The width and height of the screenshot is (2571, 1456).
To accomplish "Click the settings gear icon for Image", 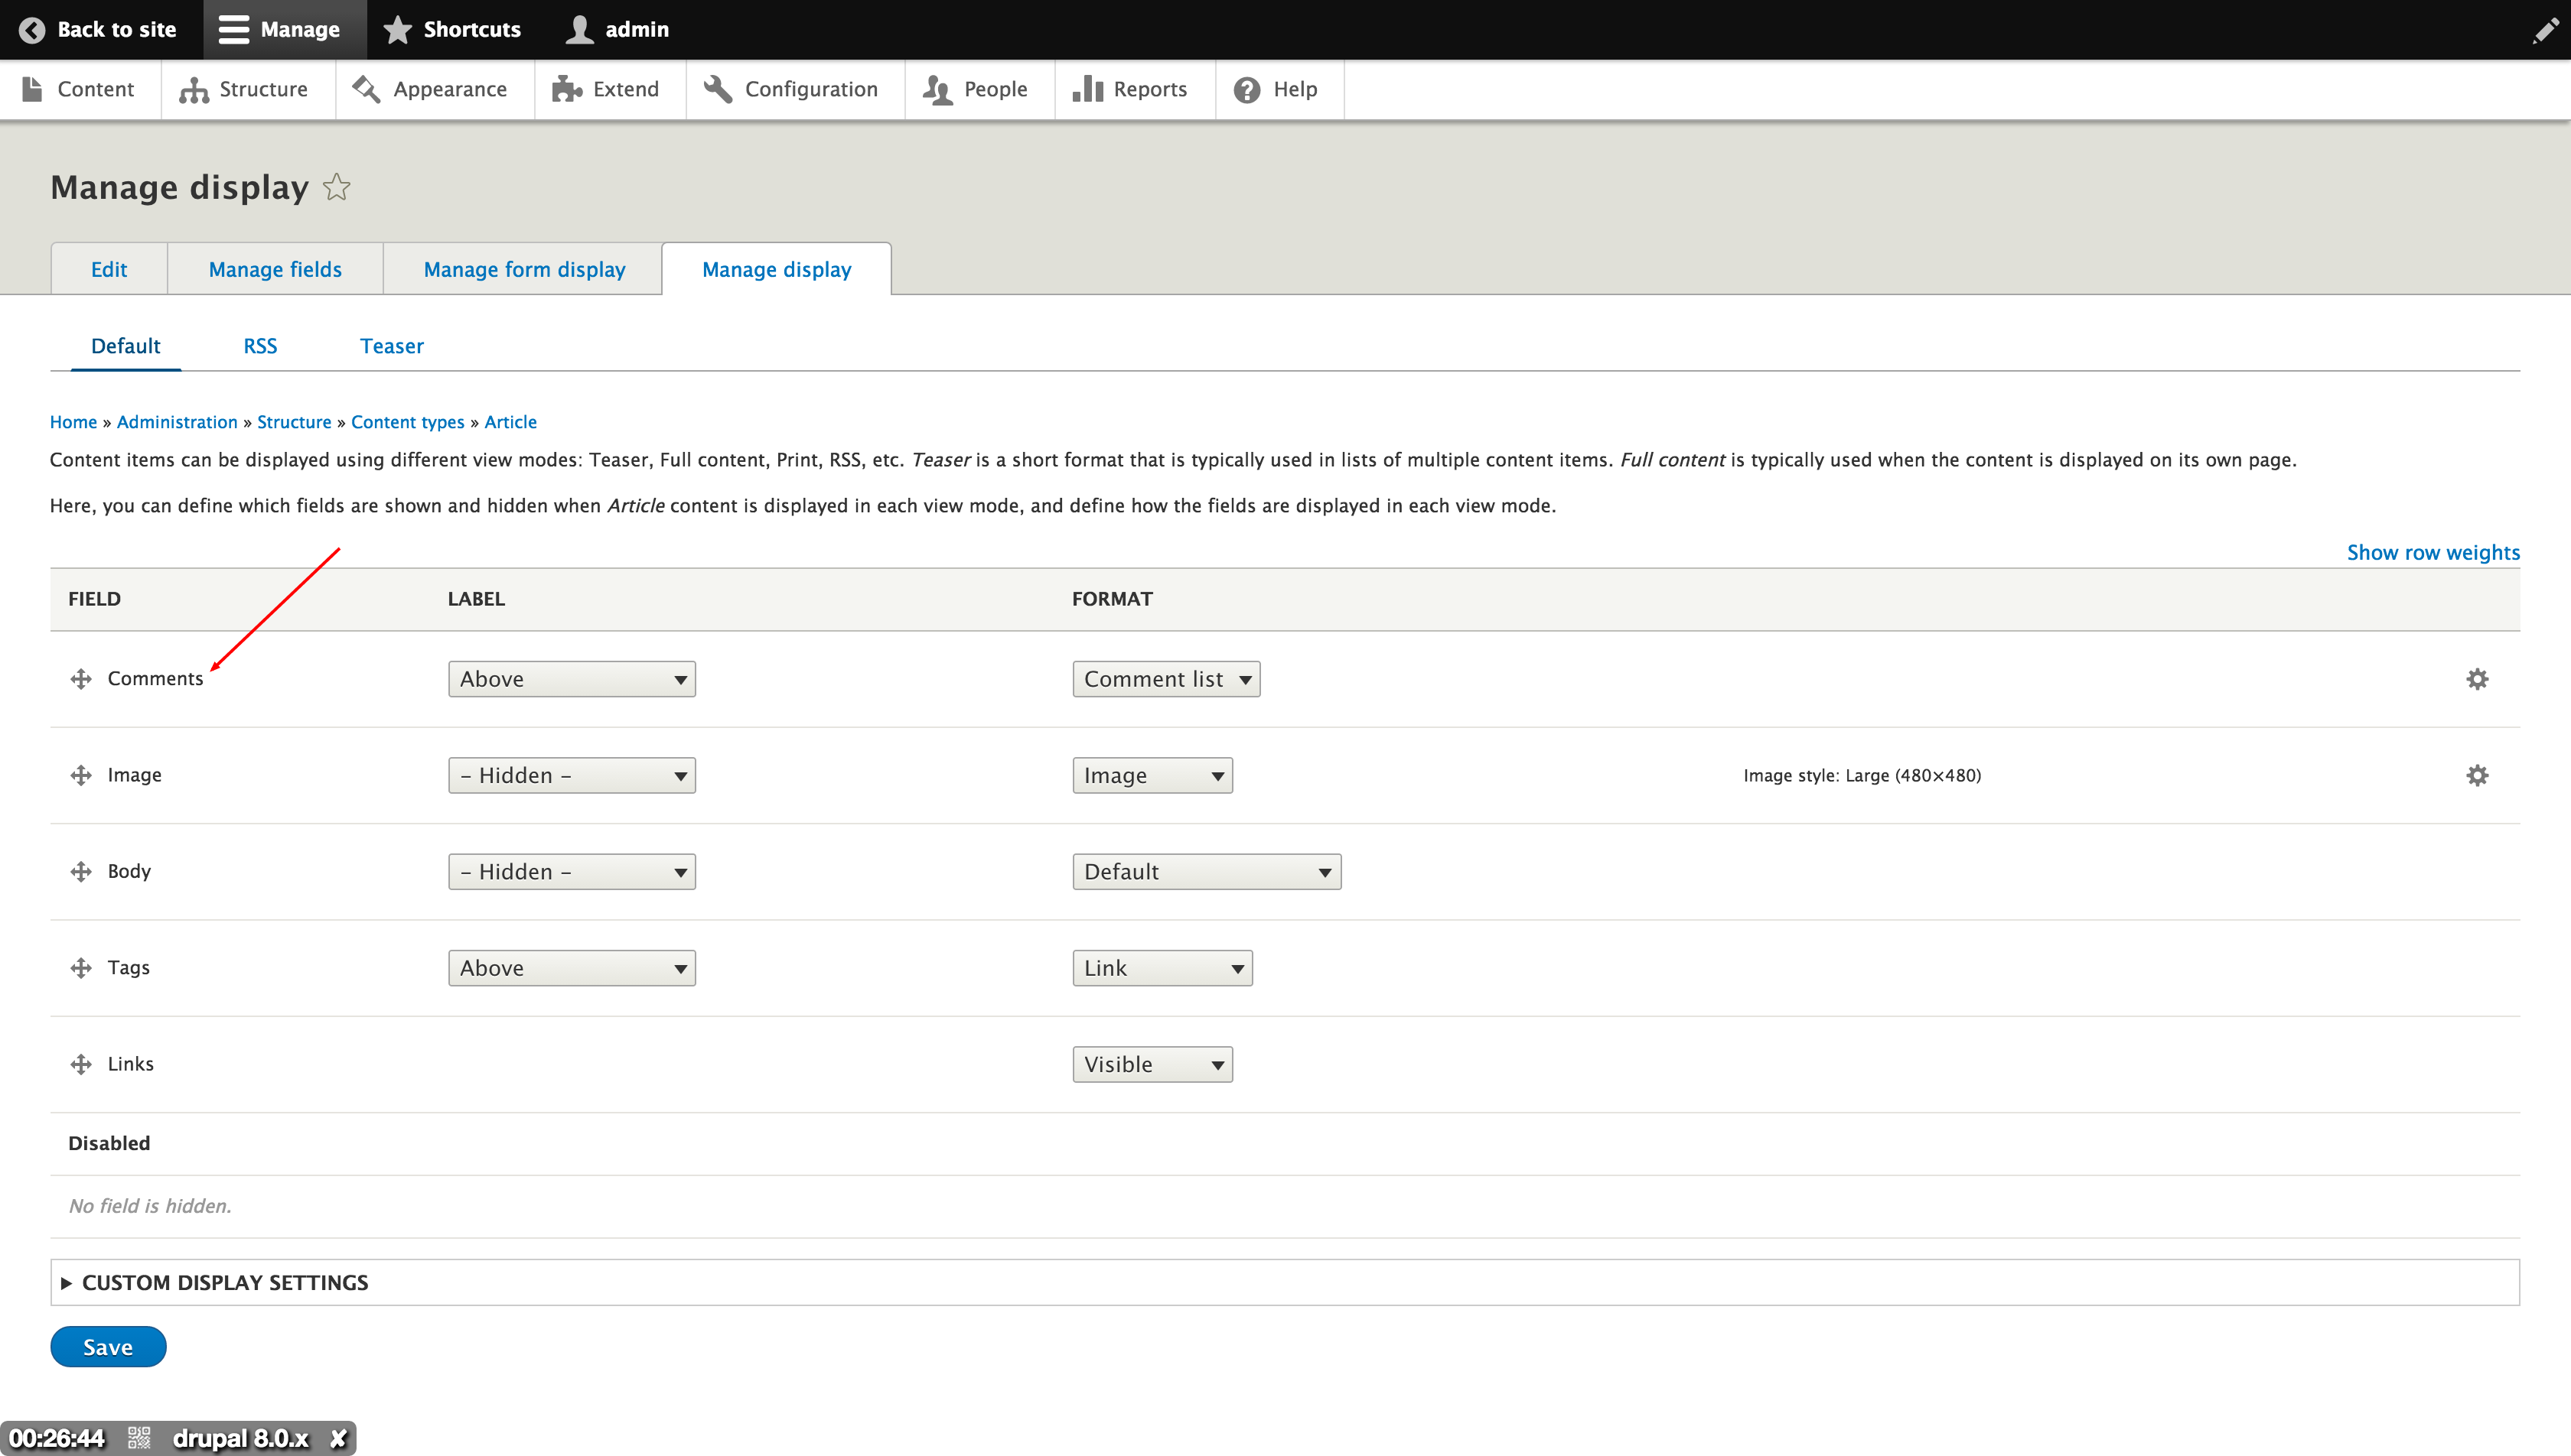I will click(x=2479, y=775).
